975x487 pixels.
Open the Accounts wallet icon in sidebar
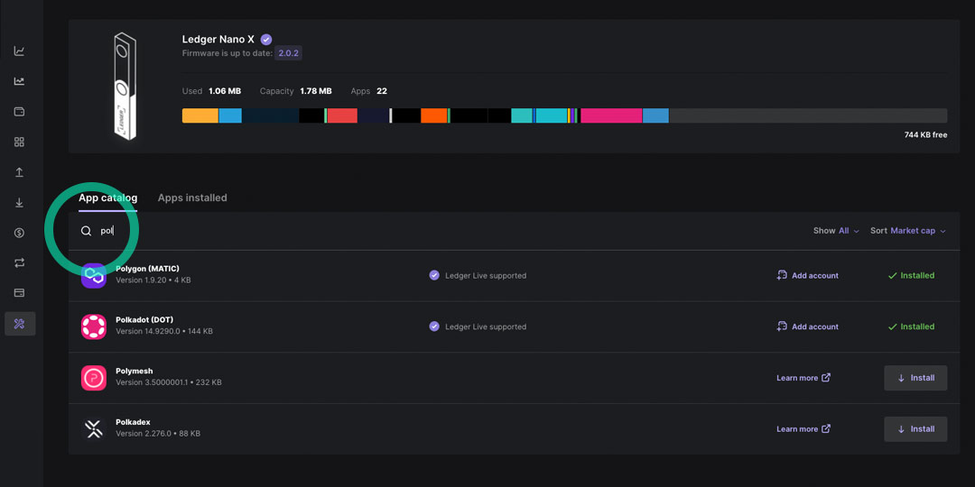pyautogui.click(x=19, y=112)
